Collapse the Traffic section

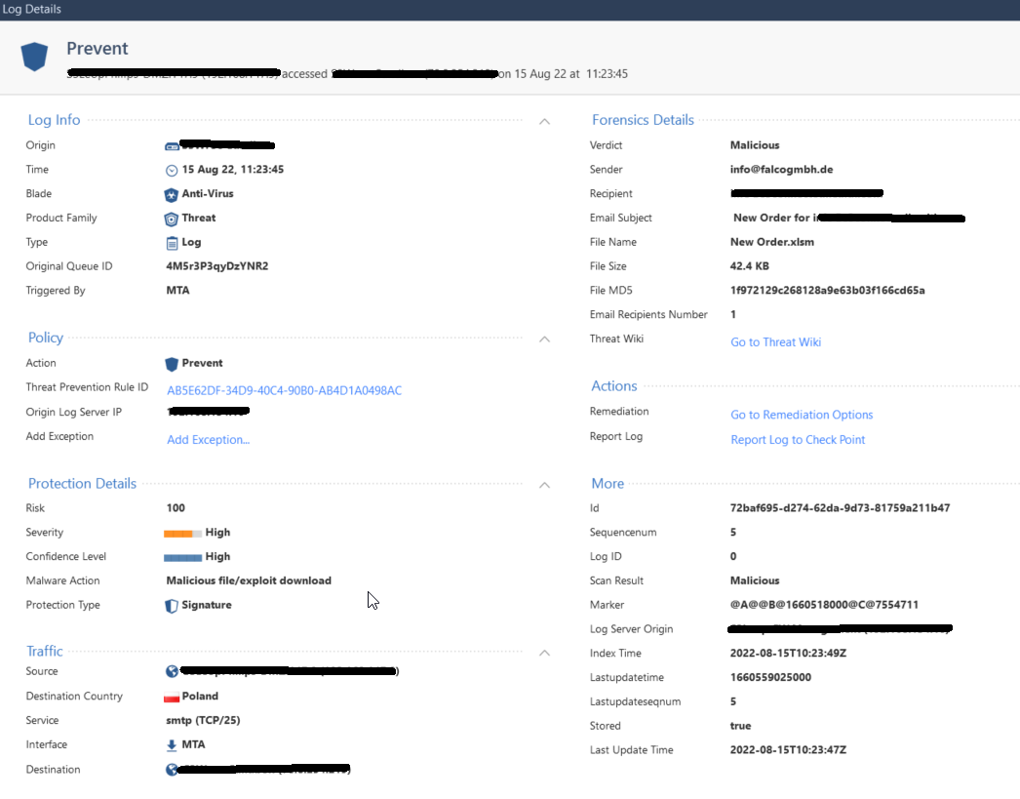click(544, 653)
